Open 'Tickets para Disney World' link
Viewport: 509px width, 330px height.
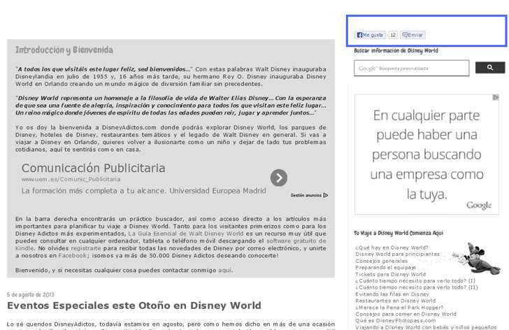pyautogui.click(x=391, y=274)
